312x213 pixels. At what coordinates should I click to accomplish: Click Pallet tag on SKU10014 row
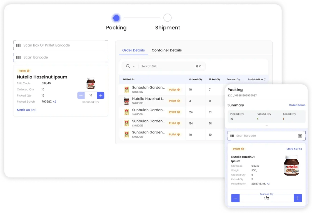coord(174,112)
